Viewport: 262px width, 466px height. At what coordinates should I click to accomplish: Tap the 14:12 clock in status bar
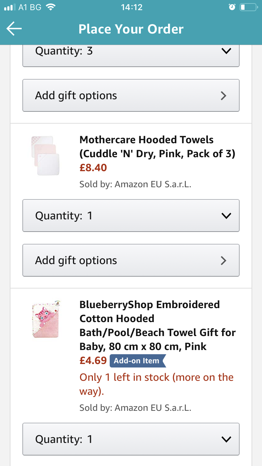click(131, 7)
